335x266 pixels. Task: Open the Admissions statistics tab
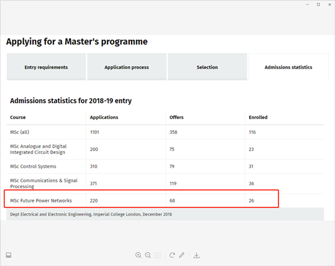point(289,67)
